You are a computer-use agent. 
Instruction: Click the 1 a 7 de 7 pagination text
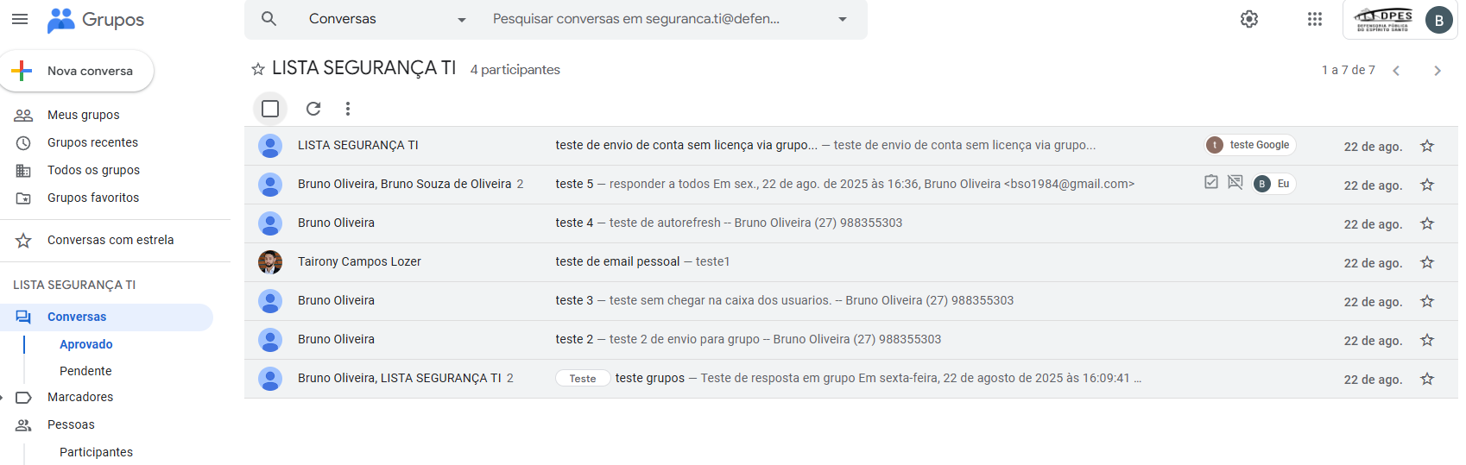tap(1349, 70)
